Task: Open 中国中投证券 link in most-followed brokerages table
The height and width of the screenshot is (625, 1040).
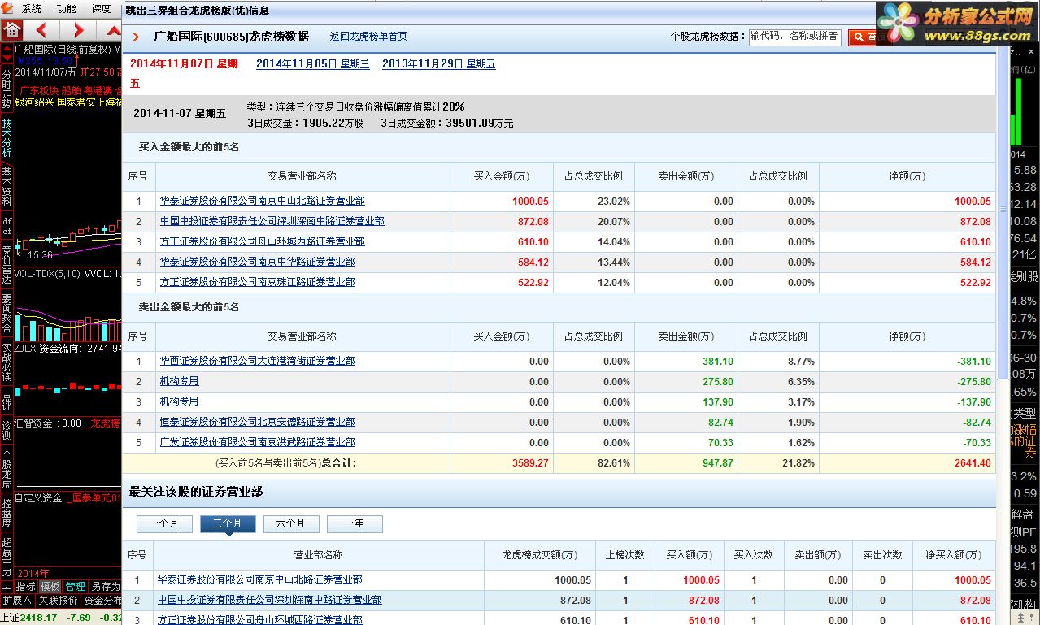Action: tap(269, 600)
